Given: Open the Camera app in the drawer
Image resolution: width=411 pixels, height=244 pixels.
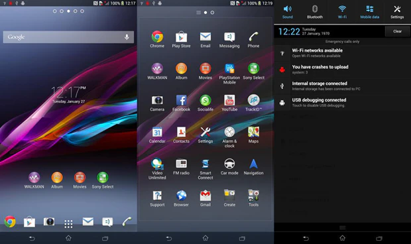Looking at the screenshot, I should [157, 103].
